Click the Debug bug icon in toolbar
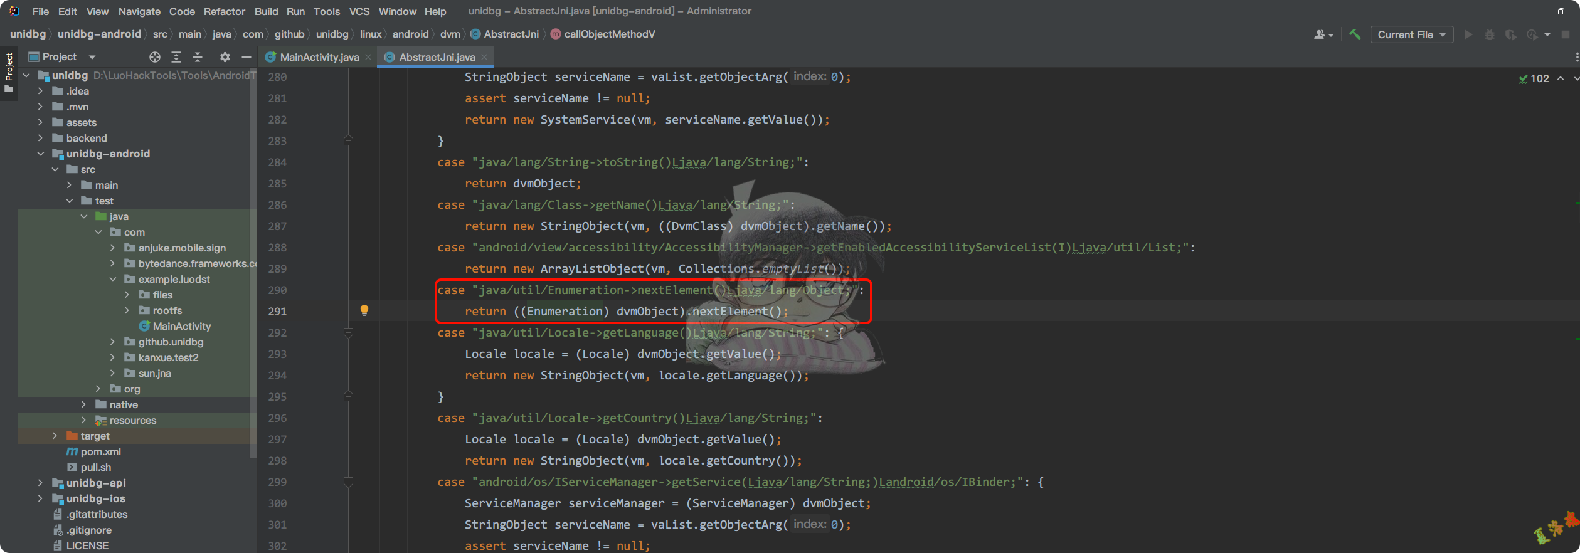1580x553 pixels. coord(1490,34)
